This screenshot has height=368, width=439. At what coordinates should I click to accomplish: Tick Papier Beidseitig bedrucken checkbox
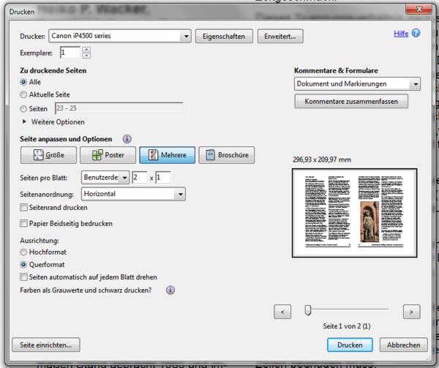(24, 223)
